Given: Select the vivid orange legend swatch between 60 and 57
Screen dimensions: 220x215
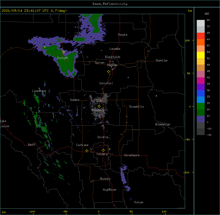Looking at the screenshot, I should (x=201, y=42).
